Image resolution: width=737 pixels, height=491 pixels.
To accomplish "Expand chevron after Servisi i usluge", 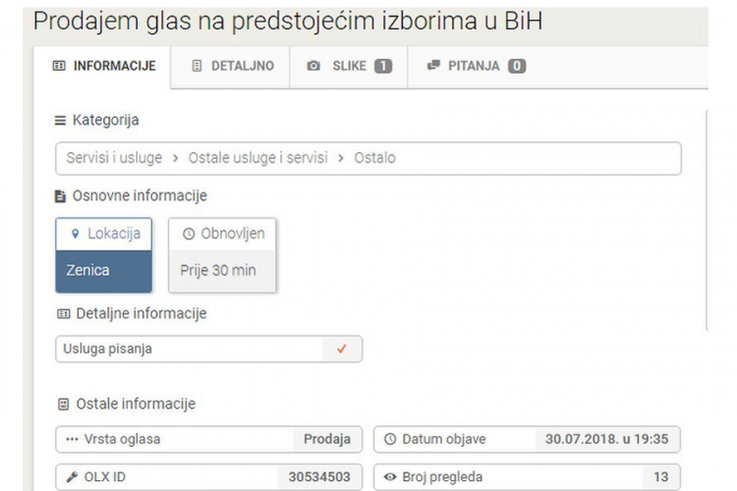I will tap(175, 158).
